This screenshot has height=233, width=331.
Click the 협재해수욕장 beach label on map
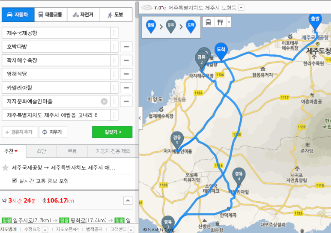tap(161, 116)
